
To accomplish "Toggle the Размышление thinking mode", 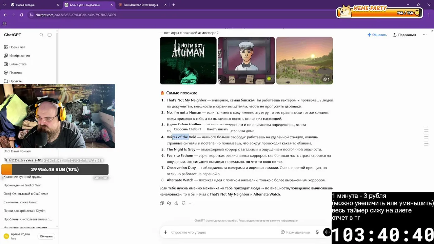I will [295, 232].
